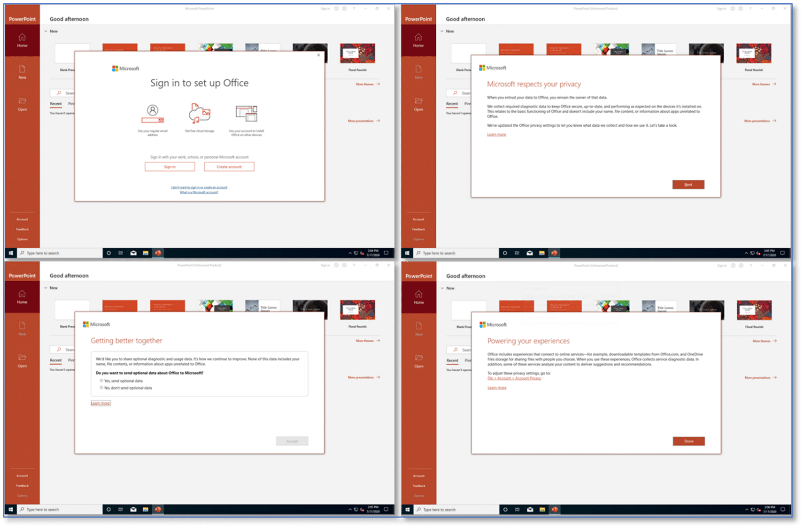Click Next in the privacy dialog

[688, 185]
